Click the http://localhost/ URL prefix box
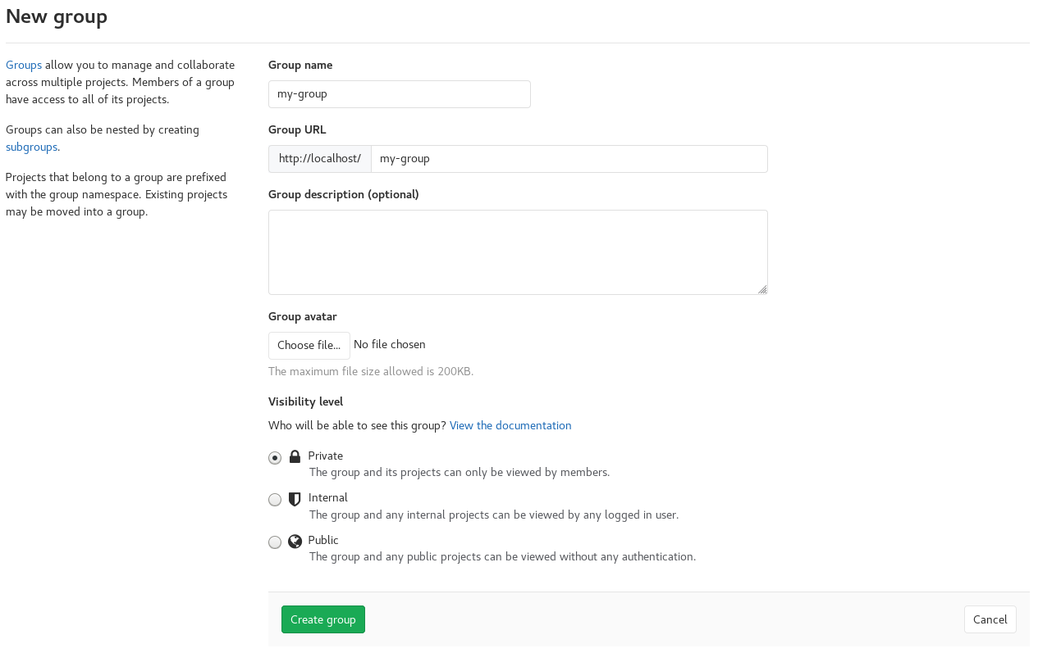Screen dimensions: 1038x653 tap(320, 159)
